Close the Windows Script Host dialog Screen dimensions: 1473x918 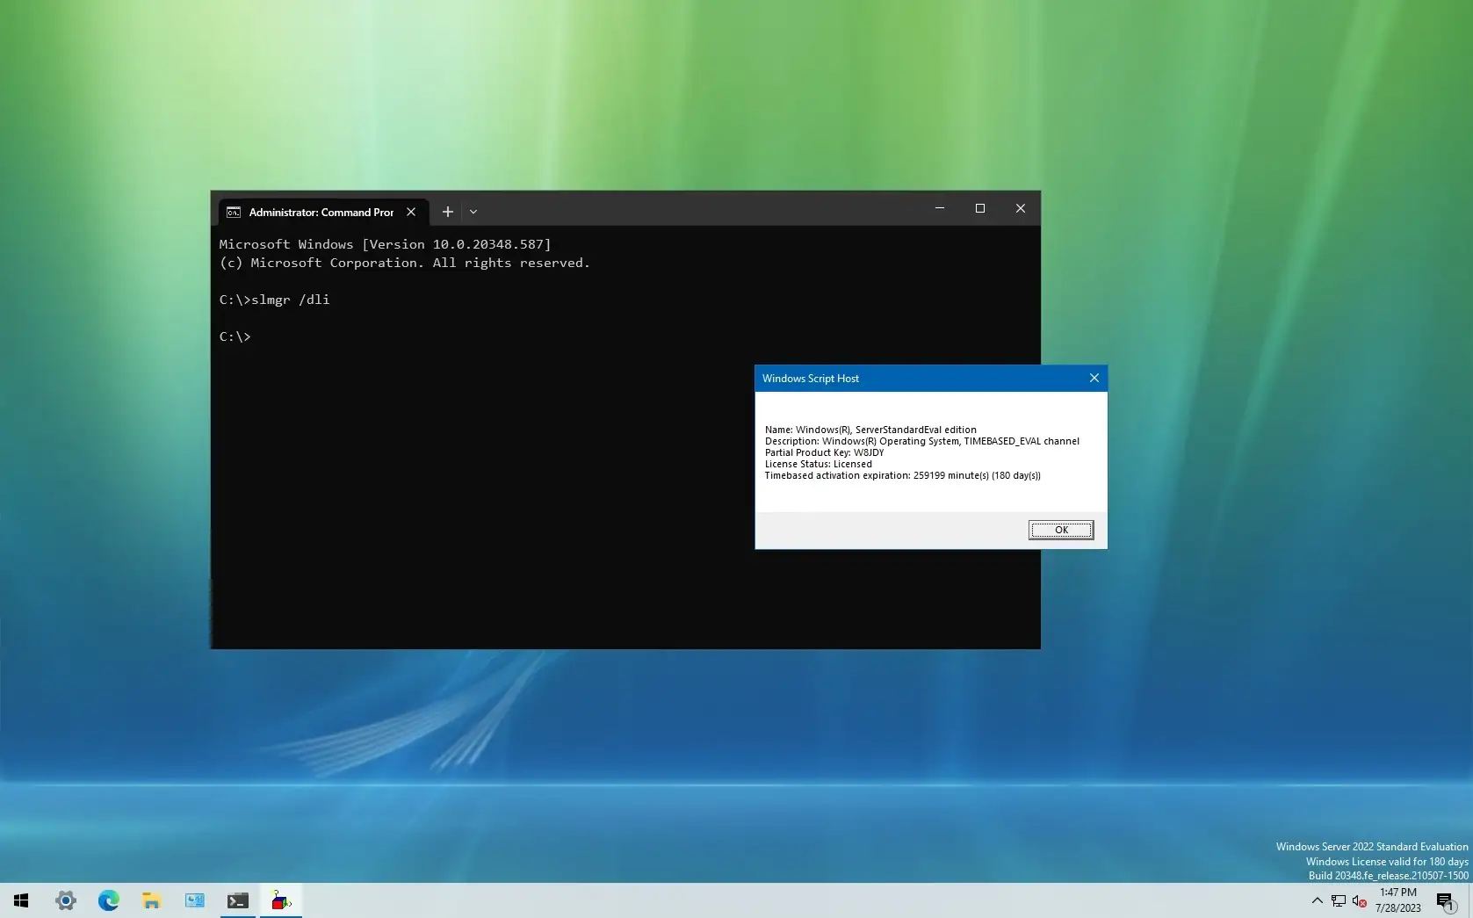pyautogui.click(x=1094, y=378)
